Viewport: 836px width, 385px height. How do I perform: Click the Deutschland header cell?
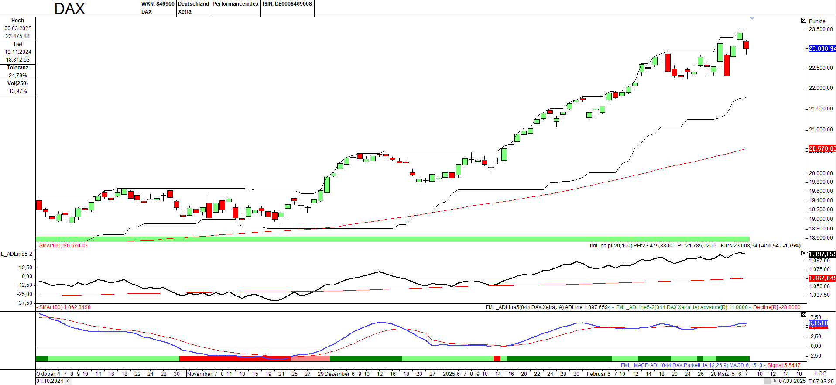coord(193,4)
